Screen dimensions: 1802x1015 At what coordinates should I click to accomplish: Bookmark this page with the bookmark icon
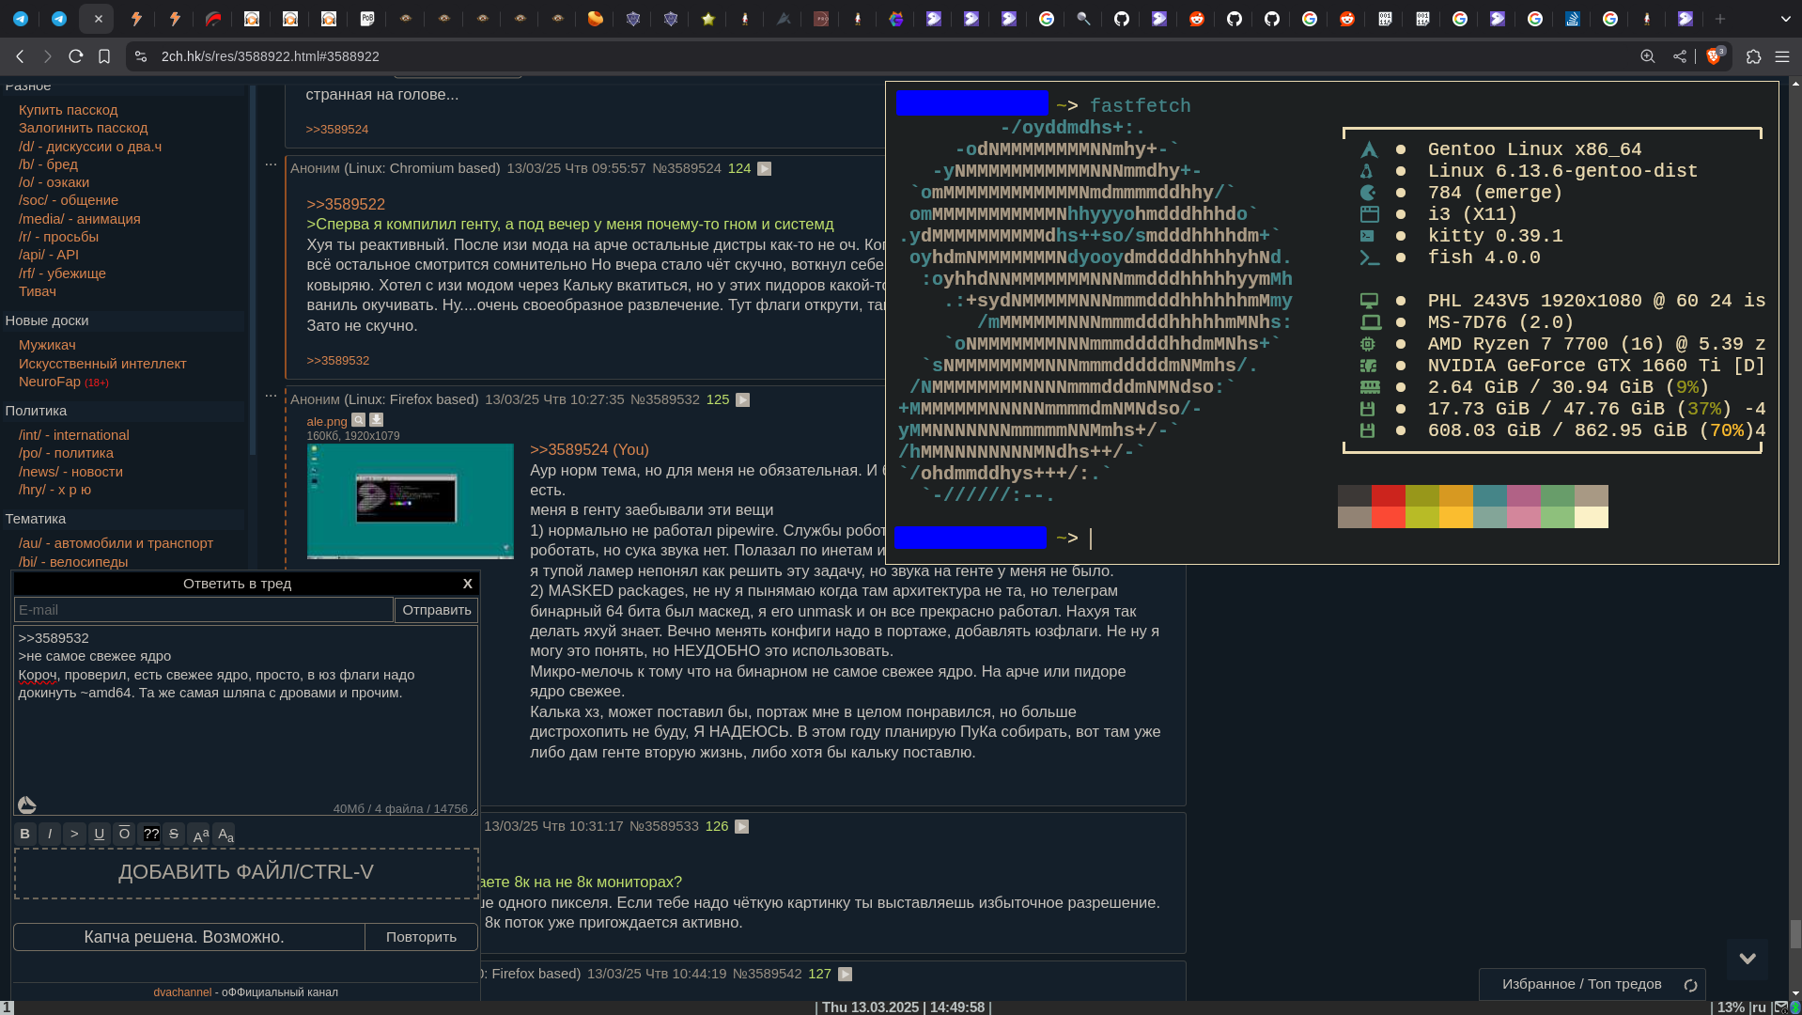pos(104,56)
